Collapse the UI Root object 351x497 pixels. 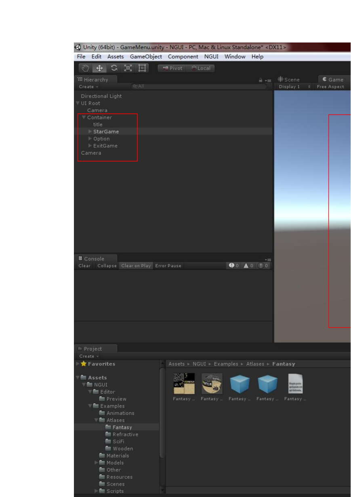[x=78, y=103]
